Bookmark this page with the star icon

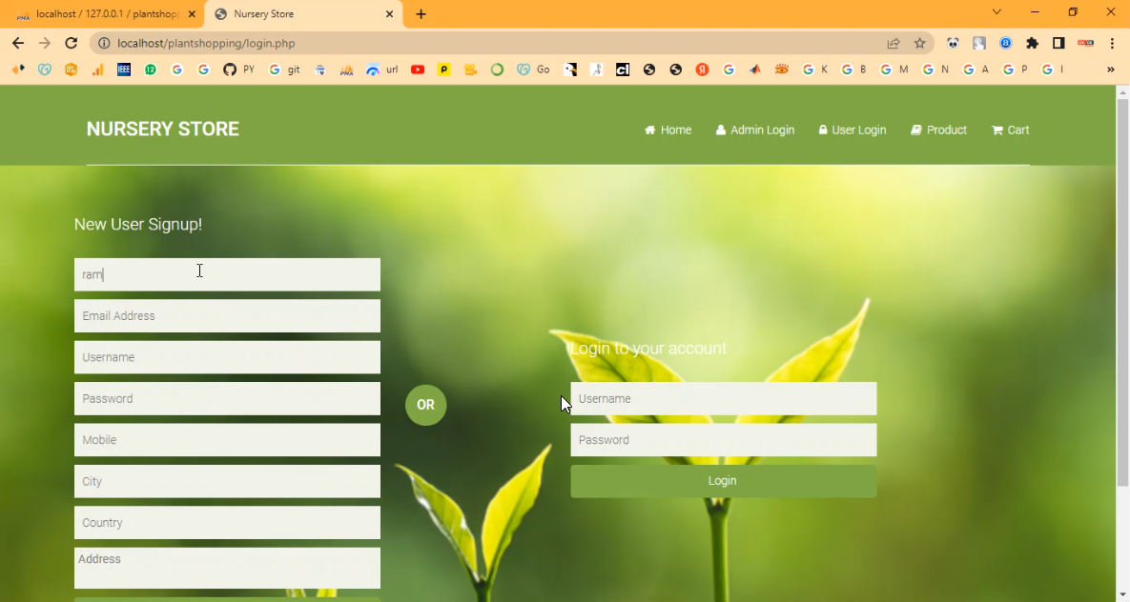pos(920,43)
